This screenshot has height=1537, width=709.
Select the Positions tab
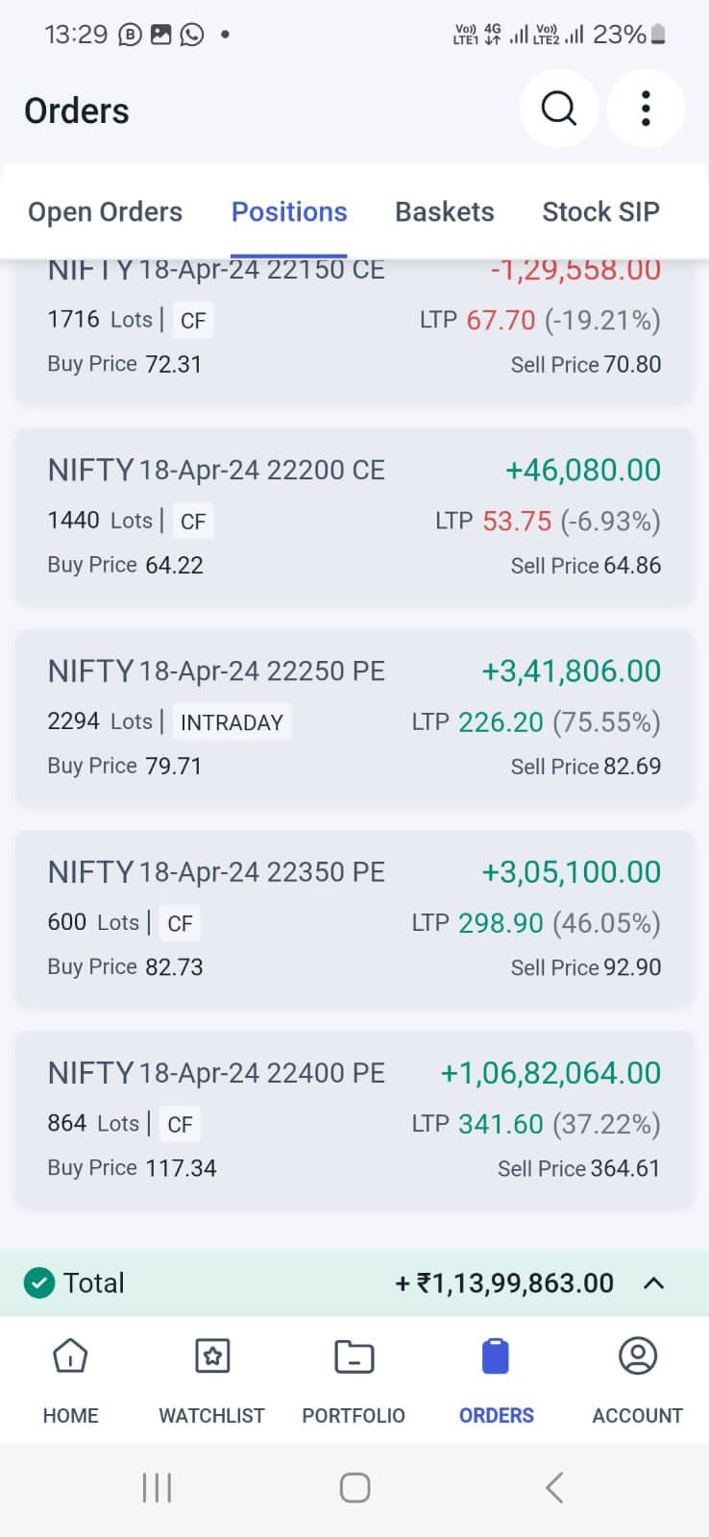tap(289, 211)
